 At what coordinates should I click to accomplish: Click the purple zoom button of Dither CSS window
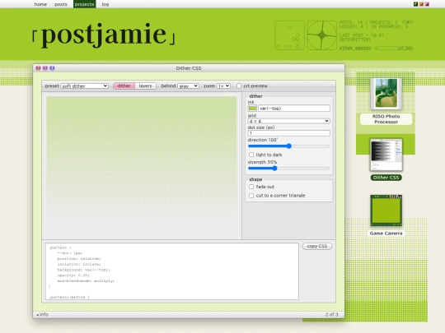pyautogui.click(x=52, y=68)
